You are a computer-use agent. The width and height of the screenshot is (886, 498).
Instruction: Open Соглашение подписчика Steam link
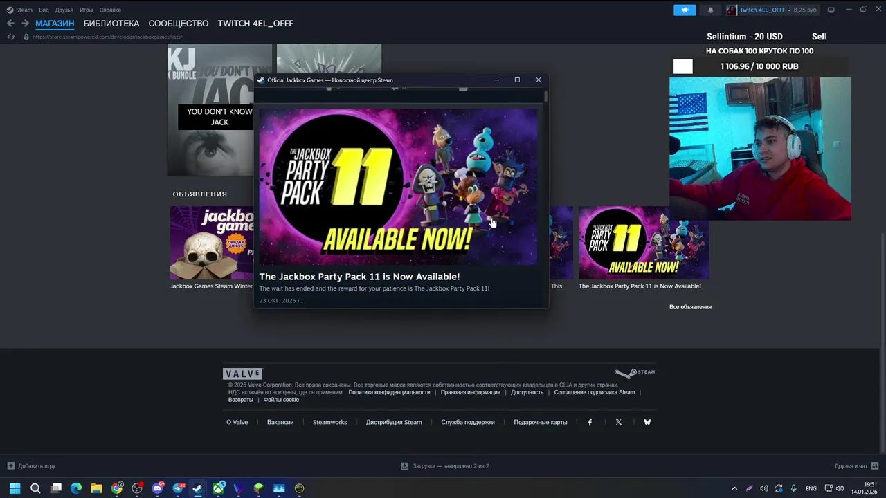(595, 392)
